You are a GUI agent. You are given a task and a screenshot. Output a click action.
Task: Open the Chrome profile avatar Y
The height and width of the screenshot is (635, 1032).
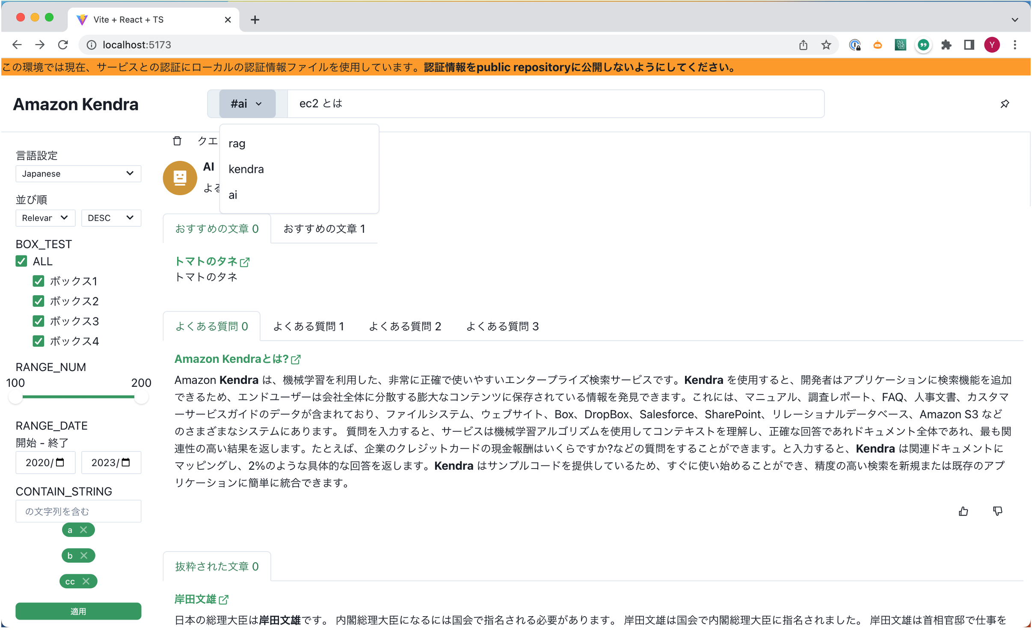tap(992, 45)
